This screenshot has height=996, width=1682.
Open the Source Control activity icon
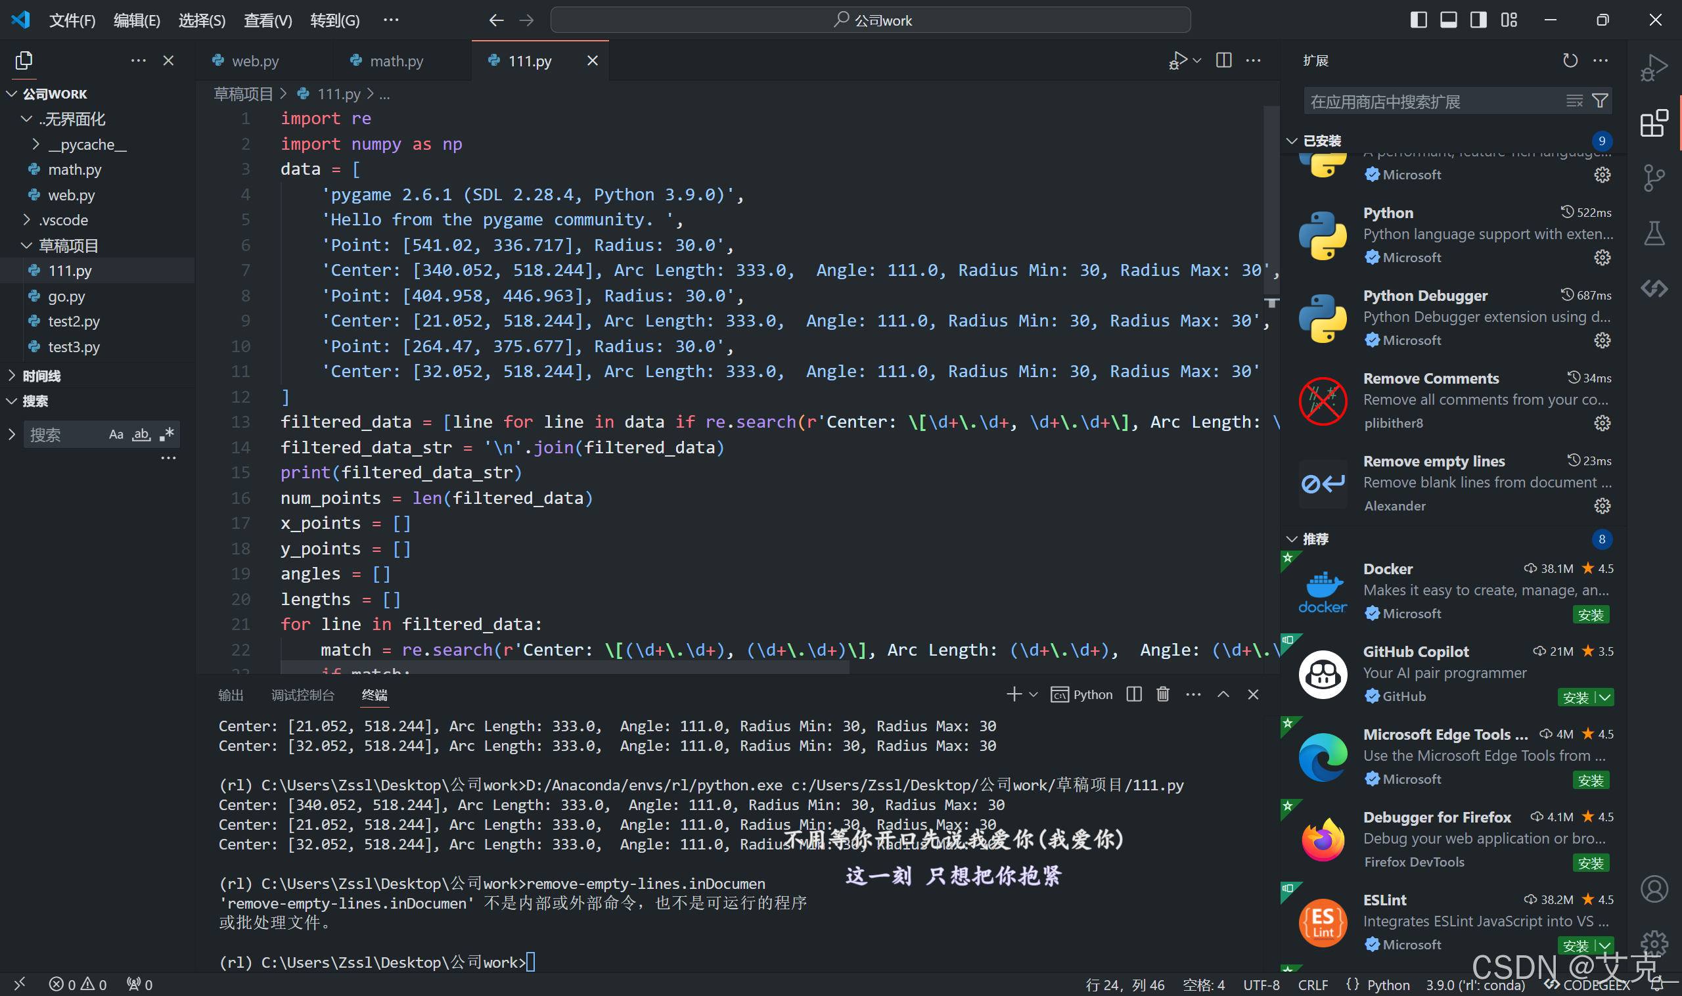[1653, 178]
